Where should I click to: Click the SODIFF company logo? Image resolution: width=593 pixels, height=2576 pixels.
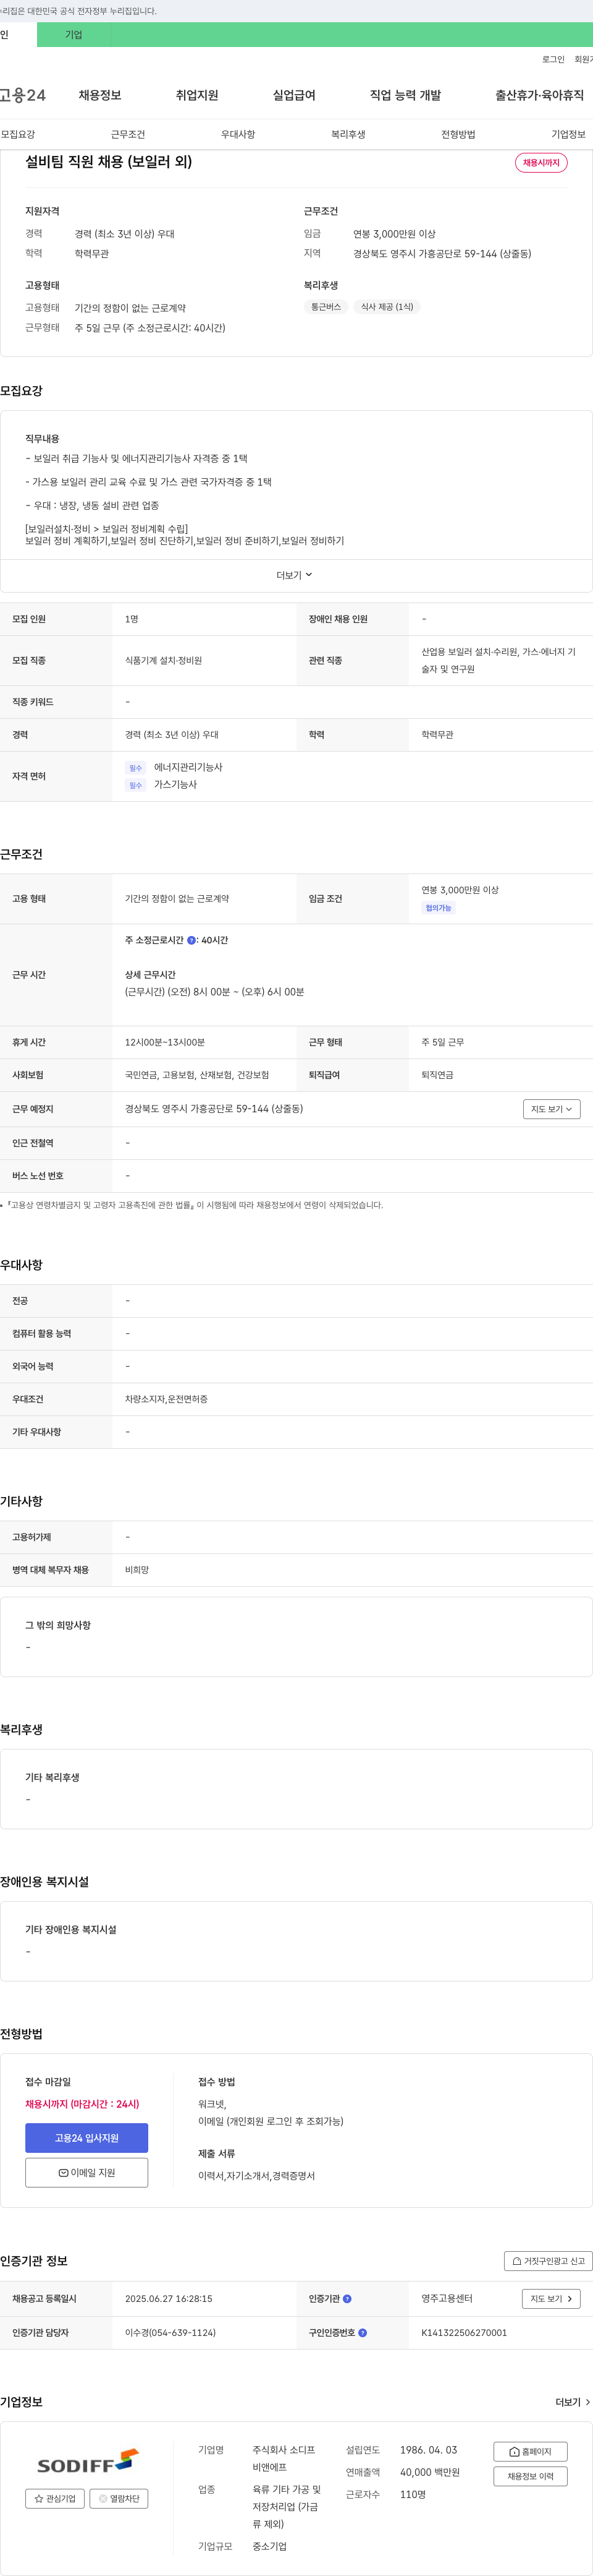click(x=87, y=2461)
